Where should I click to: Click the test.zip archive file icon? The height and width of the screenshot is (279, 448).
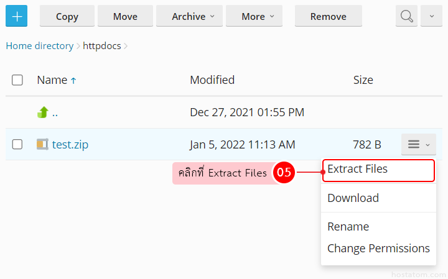[42, 144]
